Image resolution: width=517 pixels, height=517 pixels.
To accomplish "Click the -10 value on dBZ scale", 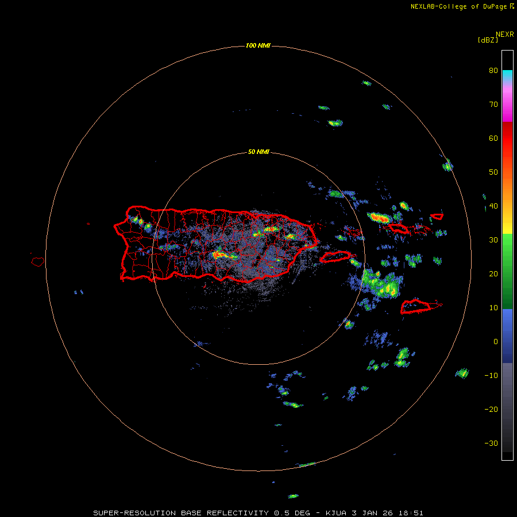I will [x=491, y=376].
